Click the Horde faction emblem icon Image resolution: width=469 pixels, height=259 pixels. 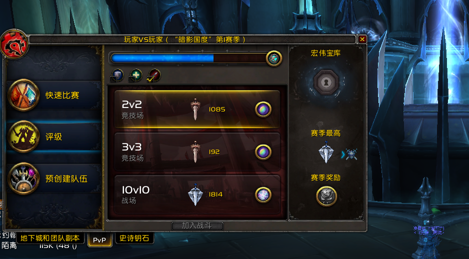[x=14, y=44]
